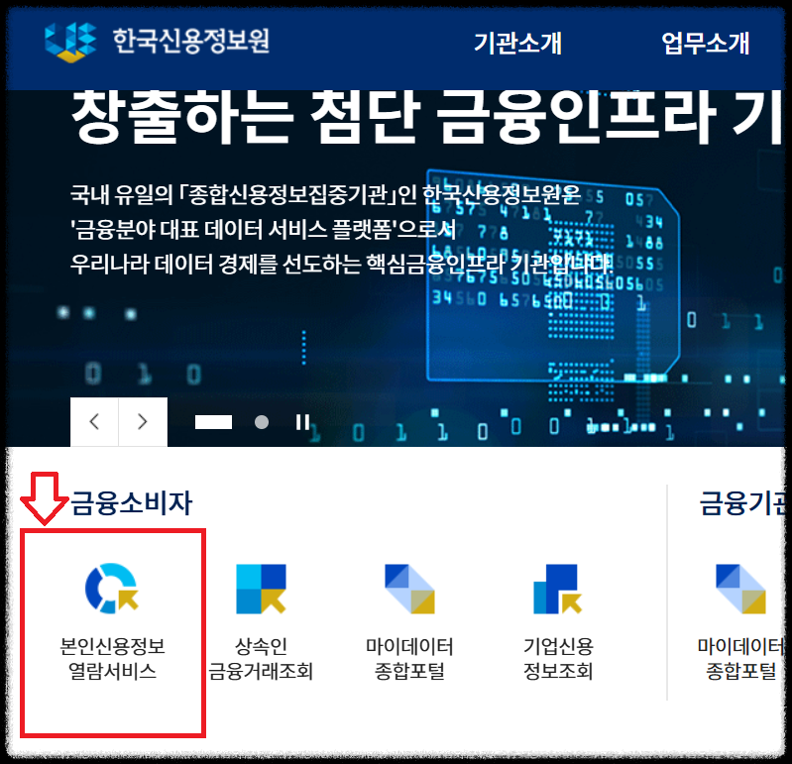Click the 본인신용정보 열람서비스 icon
The width and height of the screenshot is (792, 764).
pyautogui.click(x=112, y=589)
